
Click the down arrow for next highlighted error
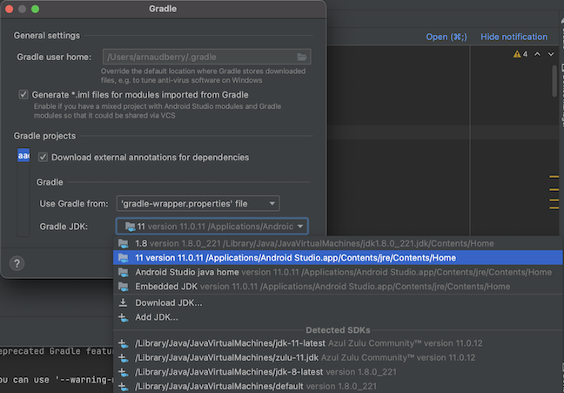tap(551, 54)
